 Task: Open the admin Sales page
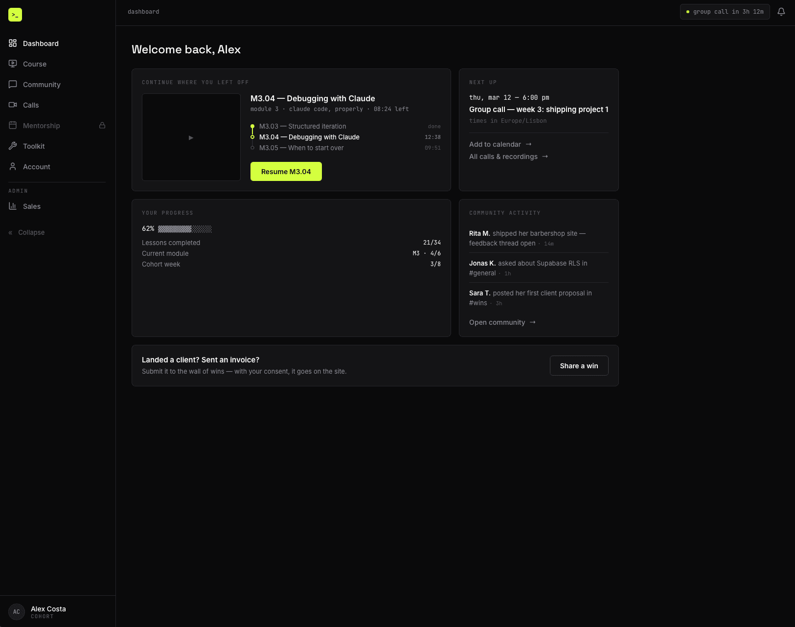[57, 206]
